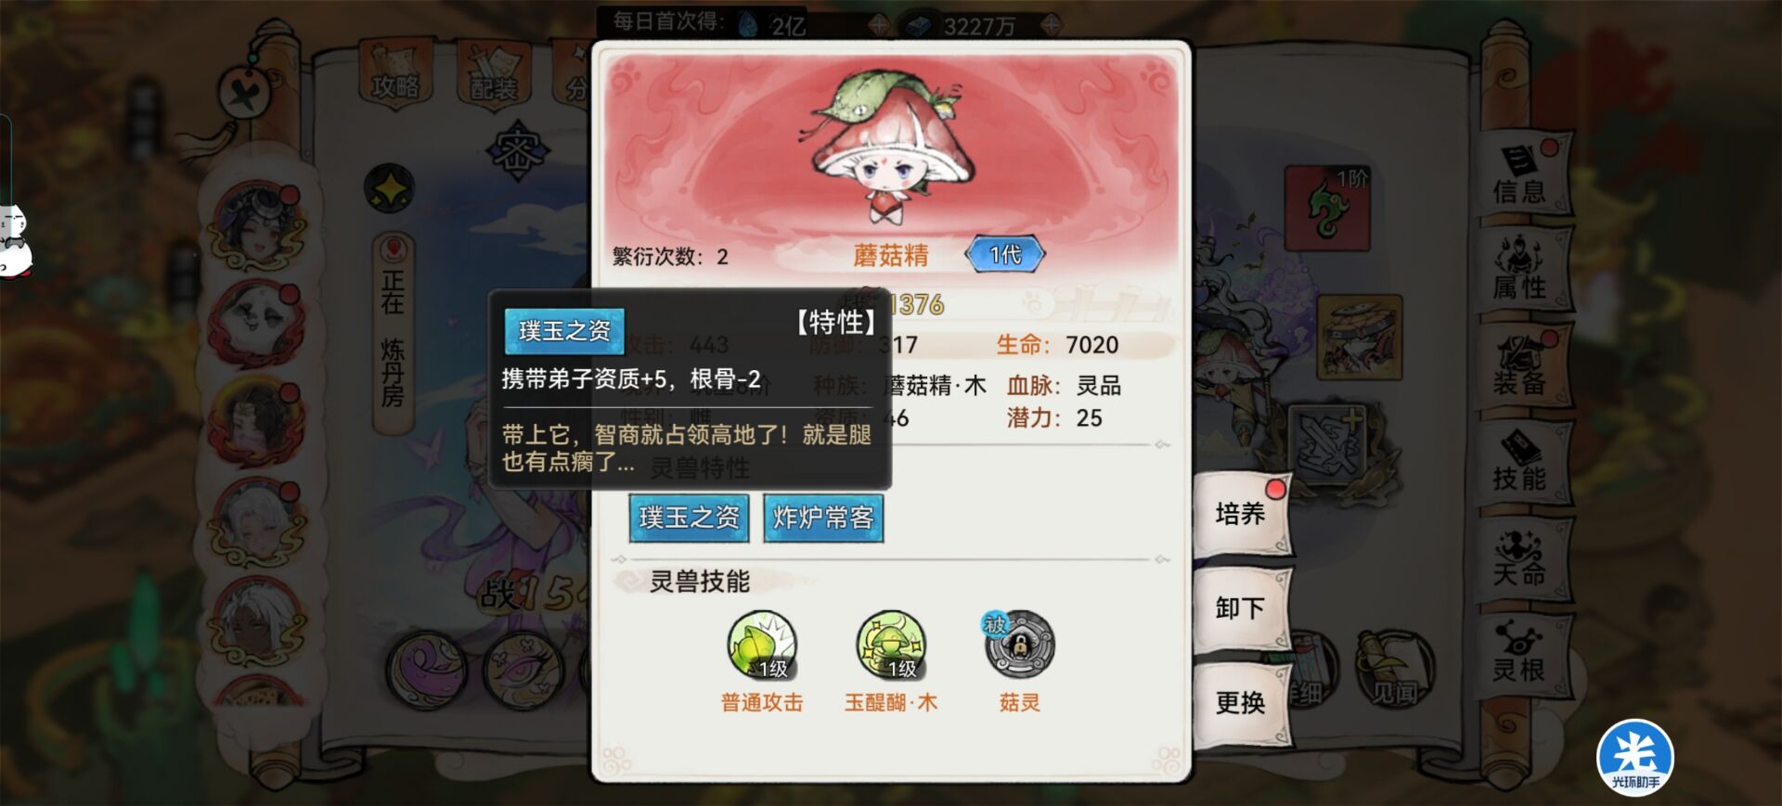Open the 技能 side tab
This screenshot has height=806, width=1782.
pos(1521,462)
